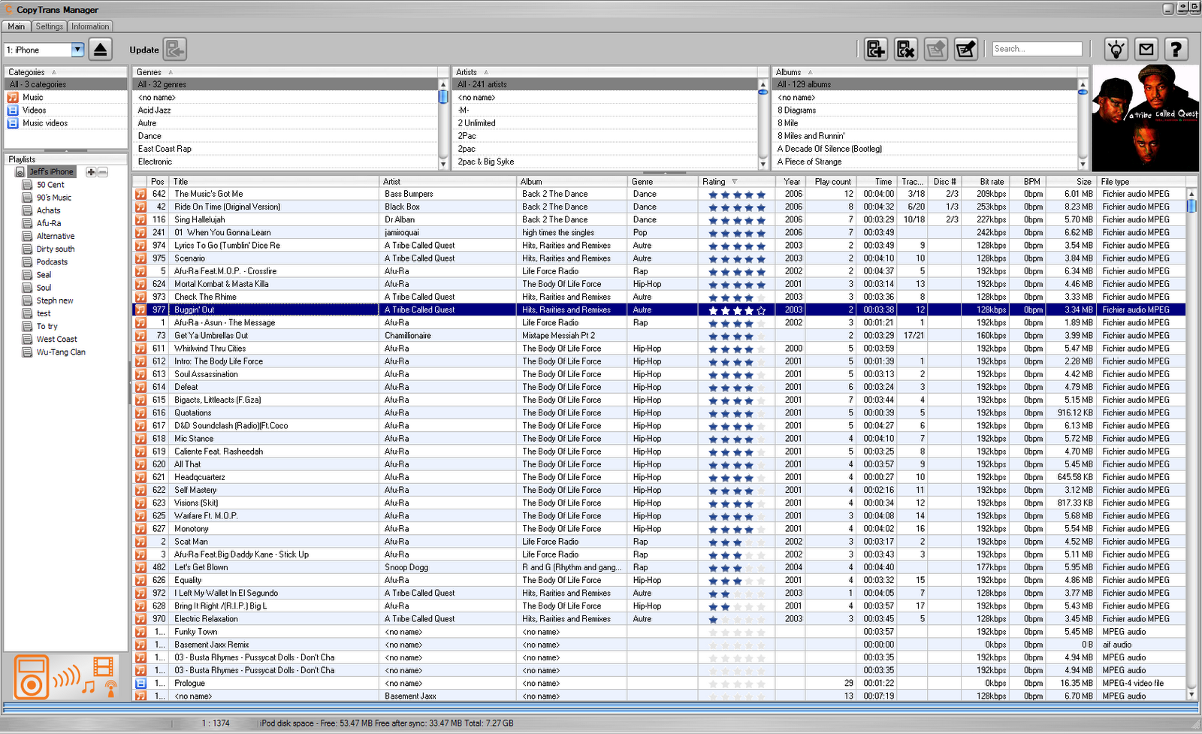
Task: Click the Albums list scrollbar down arrow
Action: click(1083, 164)
